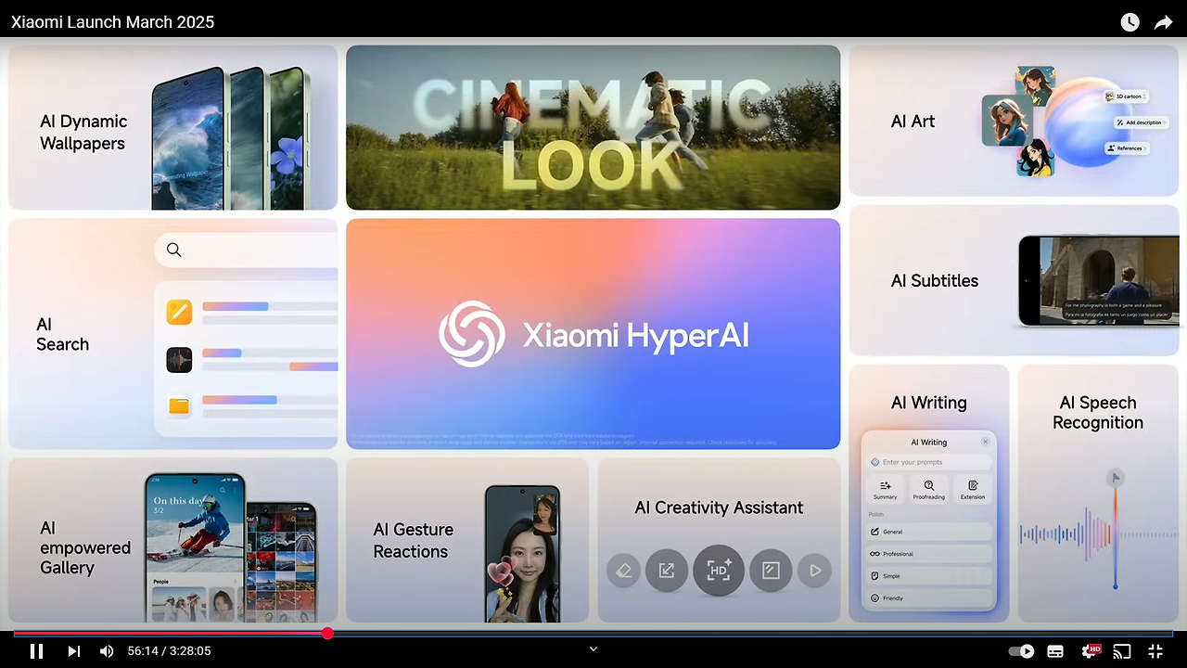Open the Share arrow icon
1187x668 pixels.
coord(1164,22)
